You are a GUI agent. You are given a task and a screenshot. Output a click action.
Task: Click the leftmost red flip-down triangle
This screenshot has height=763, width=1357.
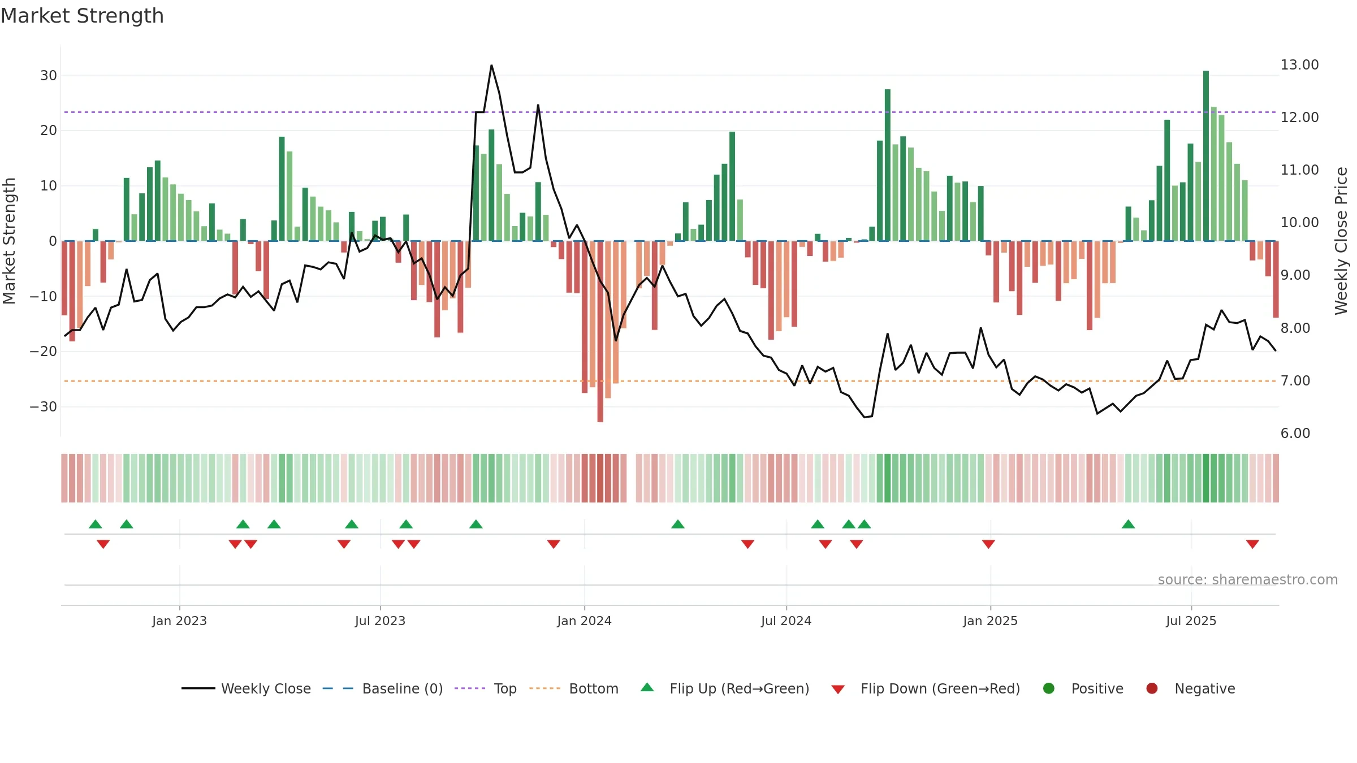click(x=103, y=544)
